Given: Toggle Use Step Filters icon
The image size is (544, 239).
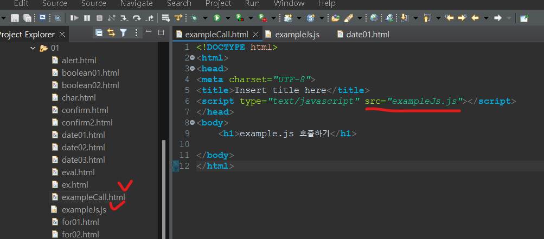Looking at the screenshot, I should pos(178,18).
